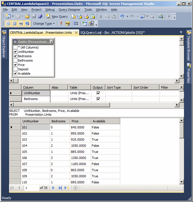Click the Activity Monitor icon
This screenshot has width=193, height=202.
[161, 16]
